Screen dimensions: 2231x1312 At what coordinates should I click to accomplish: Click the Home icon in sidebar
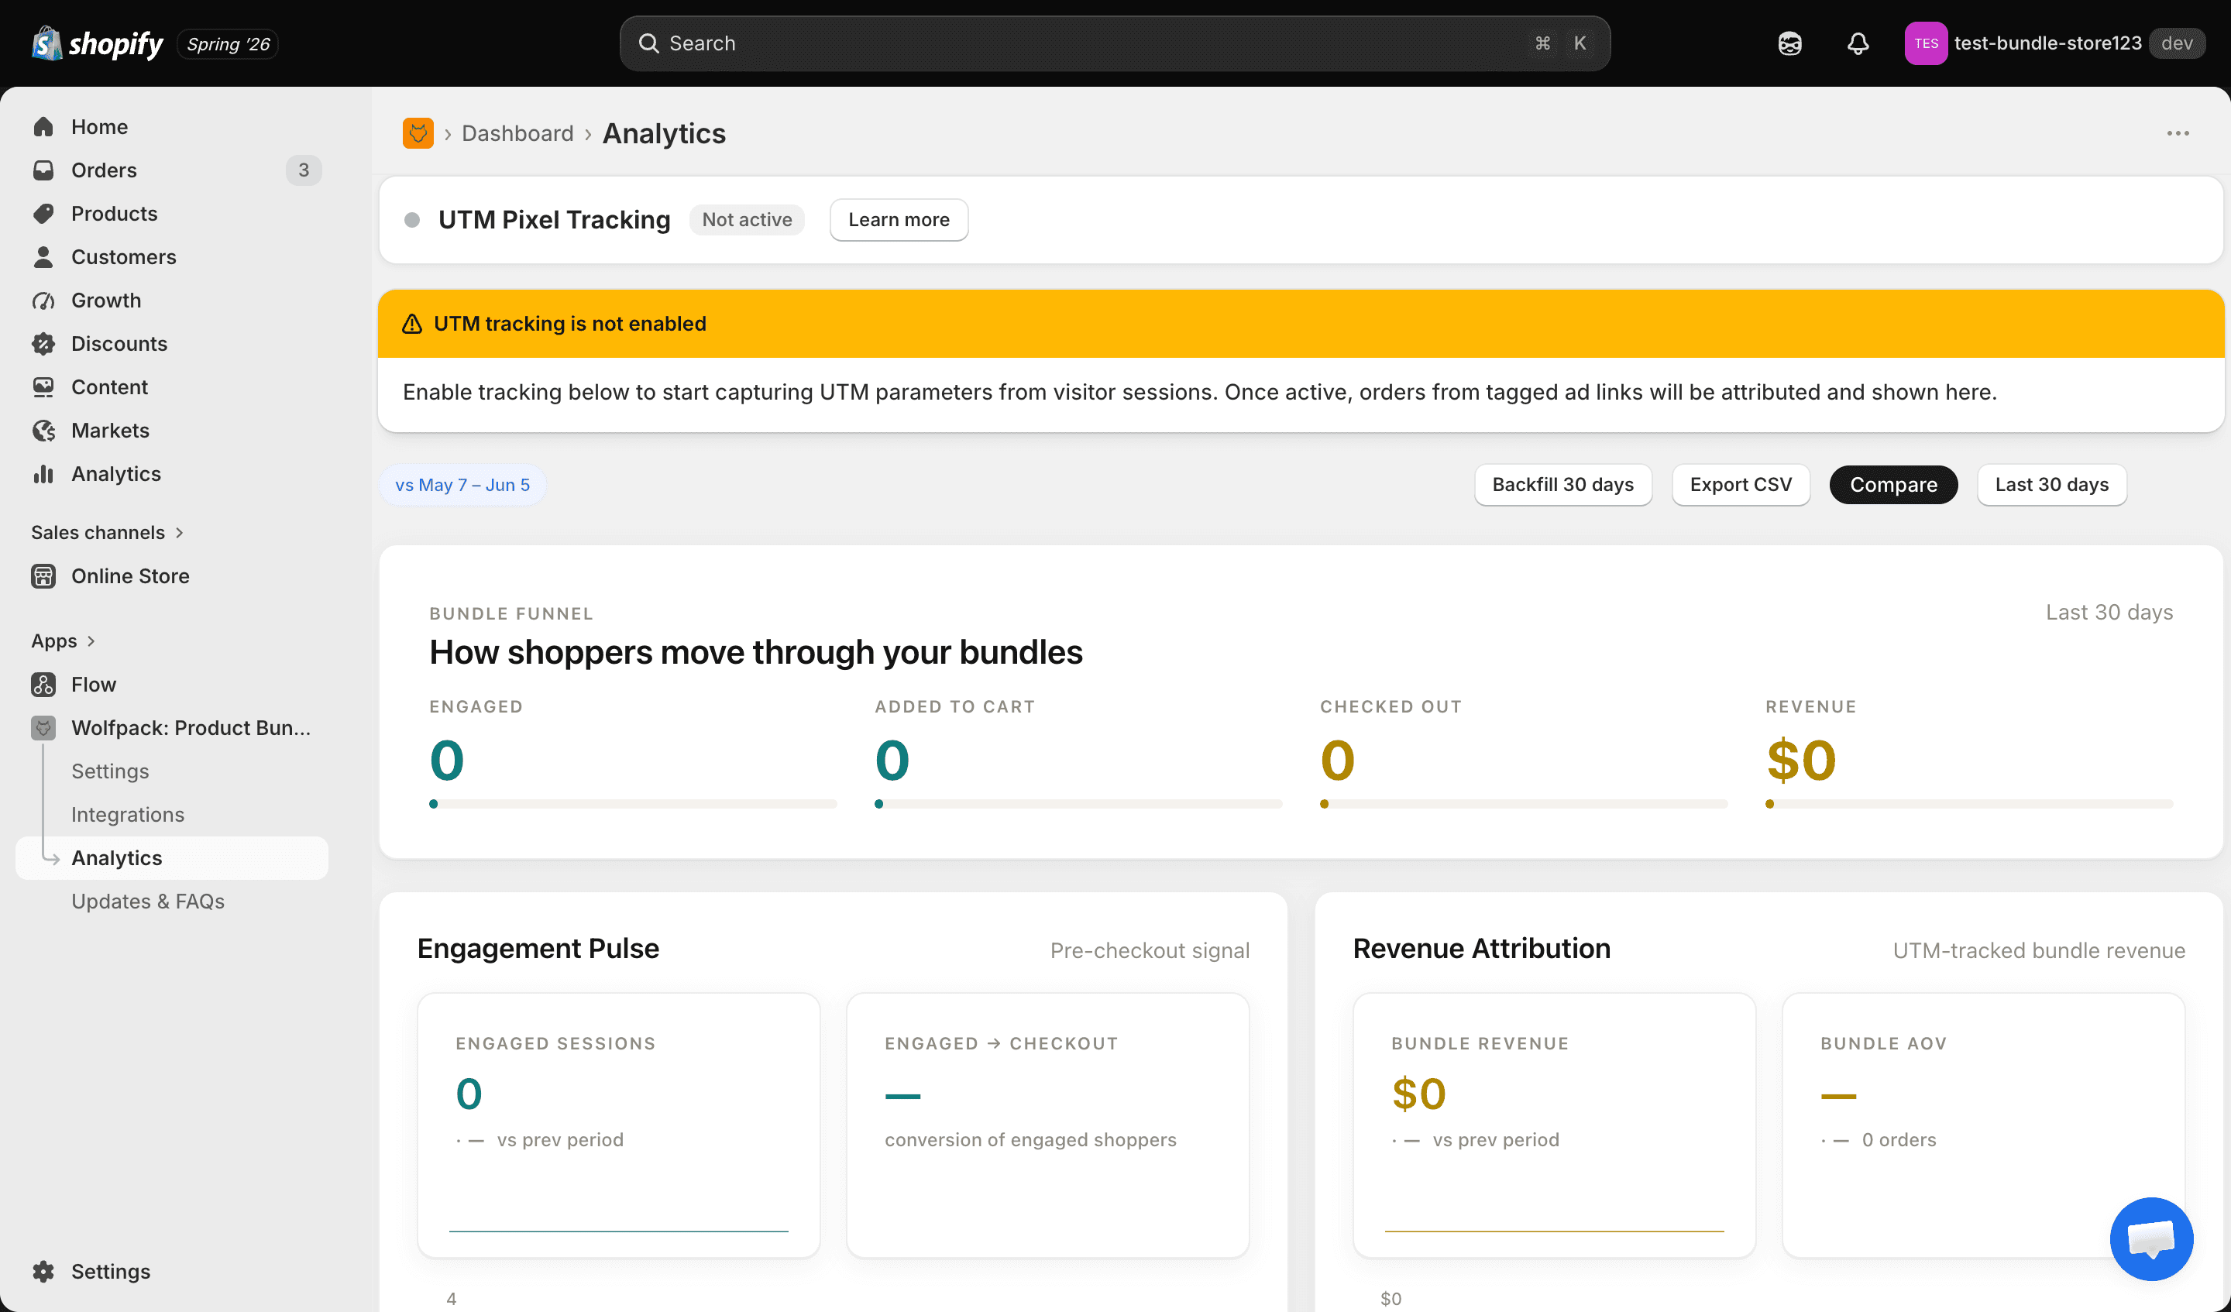tap(43, 126)
